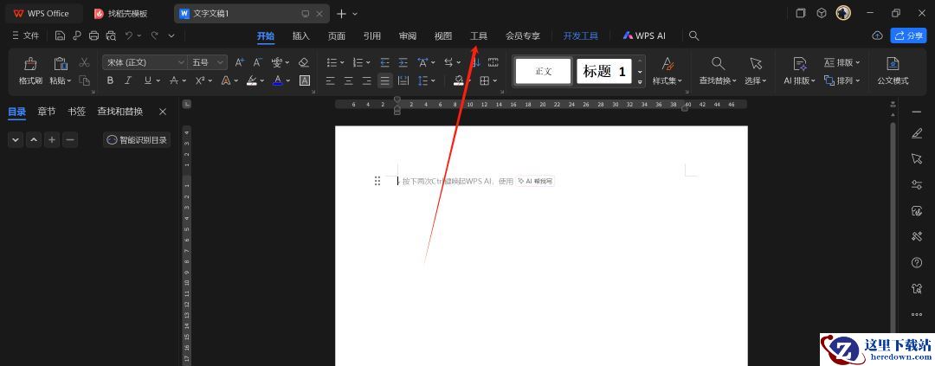
Task: Expand the 样式集 style set dropdown
Action: pos(667,80)
